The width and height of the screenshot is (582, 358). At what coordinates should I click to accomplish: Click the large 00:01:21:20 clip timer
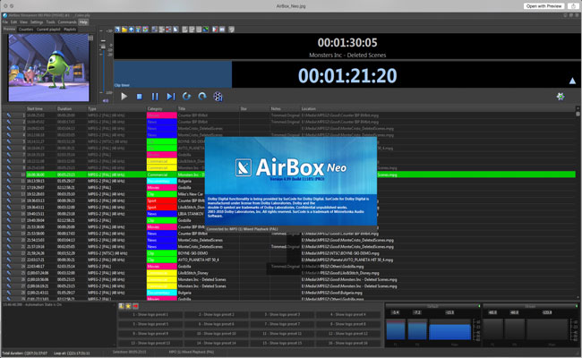[x=347, y=76]
